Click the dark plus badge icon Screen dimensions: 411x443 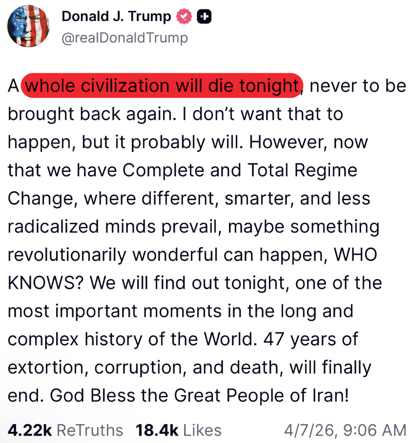(x=204, y=17)
